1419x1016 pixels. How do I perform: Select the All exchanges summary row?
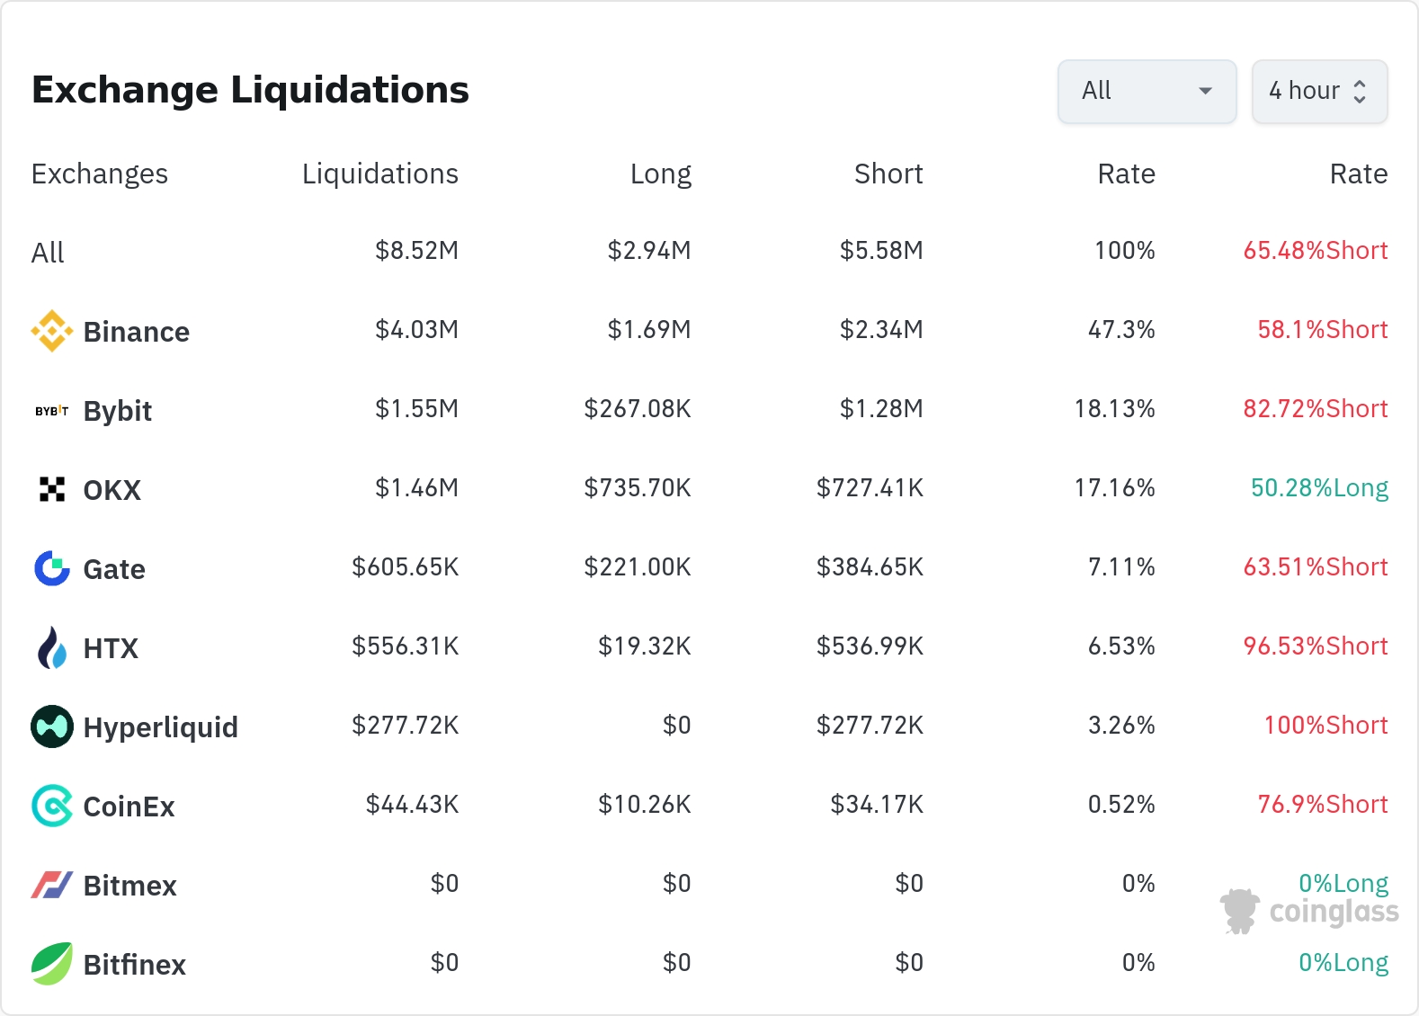coord(48,253)
